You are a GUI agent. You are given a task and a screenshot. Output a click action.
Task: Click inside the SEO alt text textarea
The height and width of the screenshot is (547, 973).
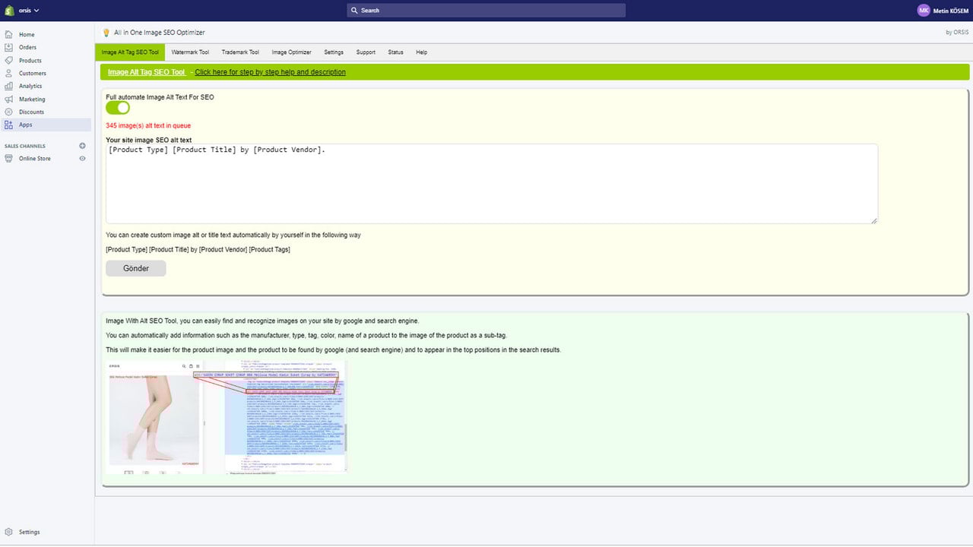[x=492, y=184]
